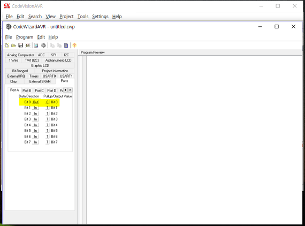Click the blue document toolbar icon
Screen dimensions: 305x226
click(66, 46)
